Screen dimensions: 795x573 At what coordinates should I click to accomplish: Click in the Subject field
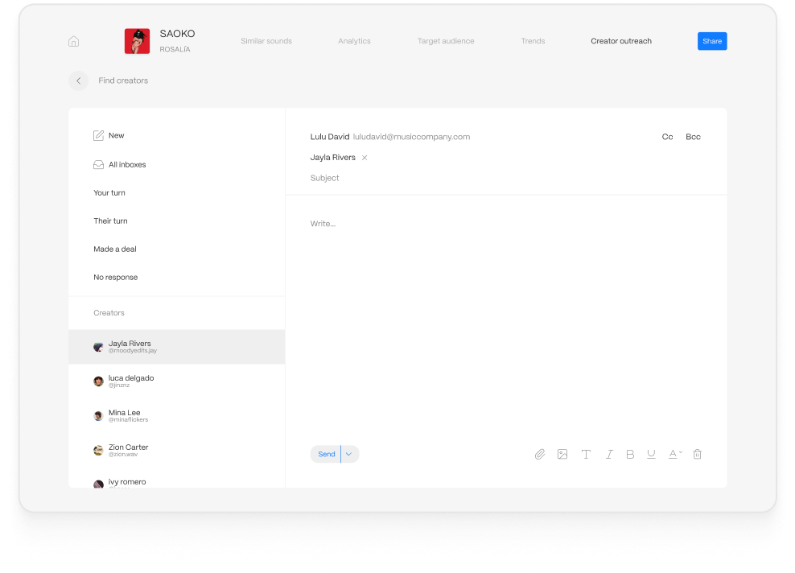coord(483,178)
